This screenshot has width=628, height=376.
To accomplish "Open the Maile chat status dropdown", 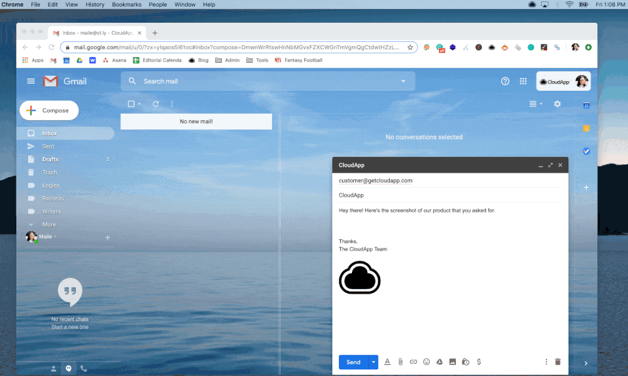I will 55,237.
